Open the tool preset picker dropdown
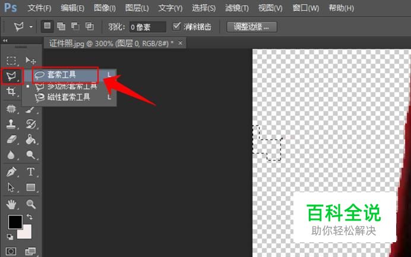Image resolution: width=411 pixels, height=257 pixels. pos(31,27)
